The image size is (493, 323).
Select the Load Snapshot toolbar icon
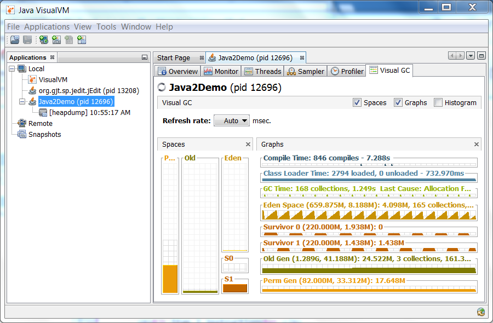(x=15, y=39)
